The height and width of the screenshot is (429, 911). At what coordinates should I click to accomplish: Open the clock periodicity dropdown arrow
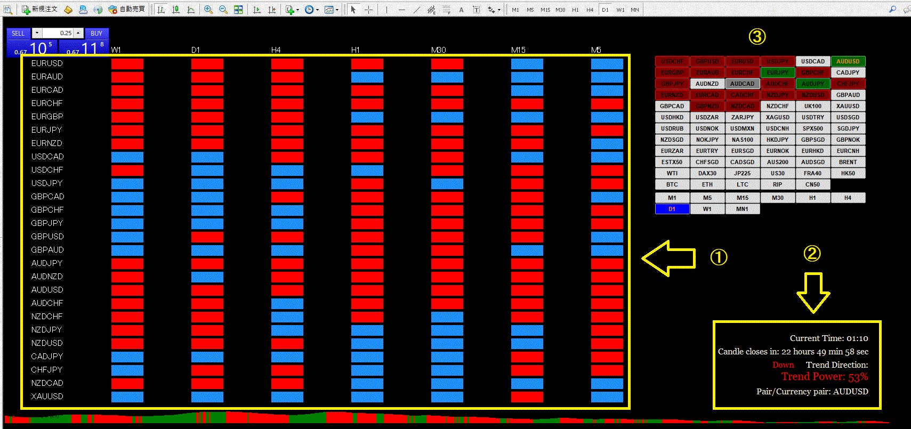tap(317, 10)
